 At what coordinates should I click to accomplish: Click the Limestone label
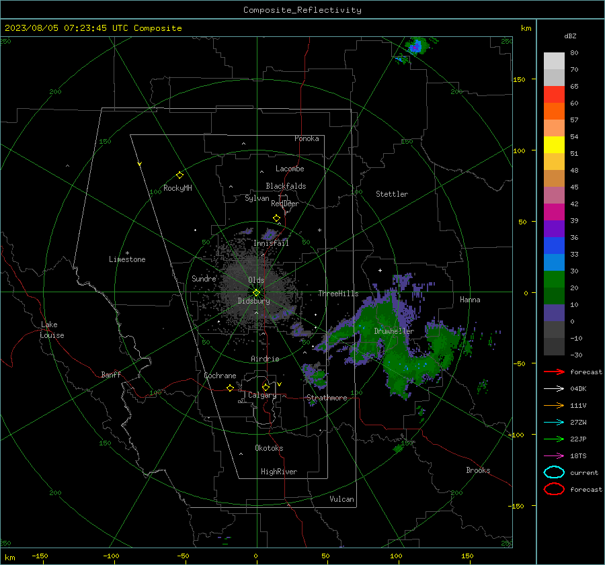click(127, 259)
